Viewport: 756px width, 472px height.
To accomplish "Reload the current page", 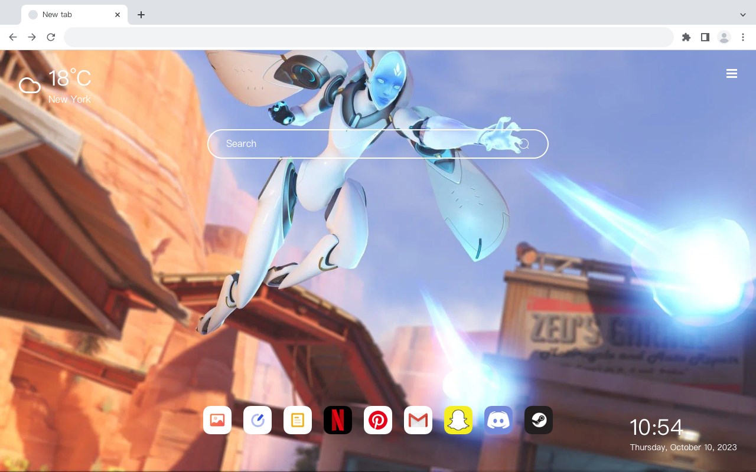I will [x=51, y=37].
